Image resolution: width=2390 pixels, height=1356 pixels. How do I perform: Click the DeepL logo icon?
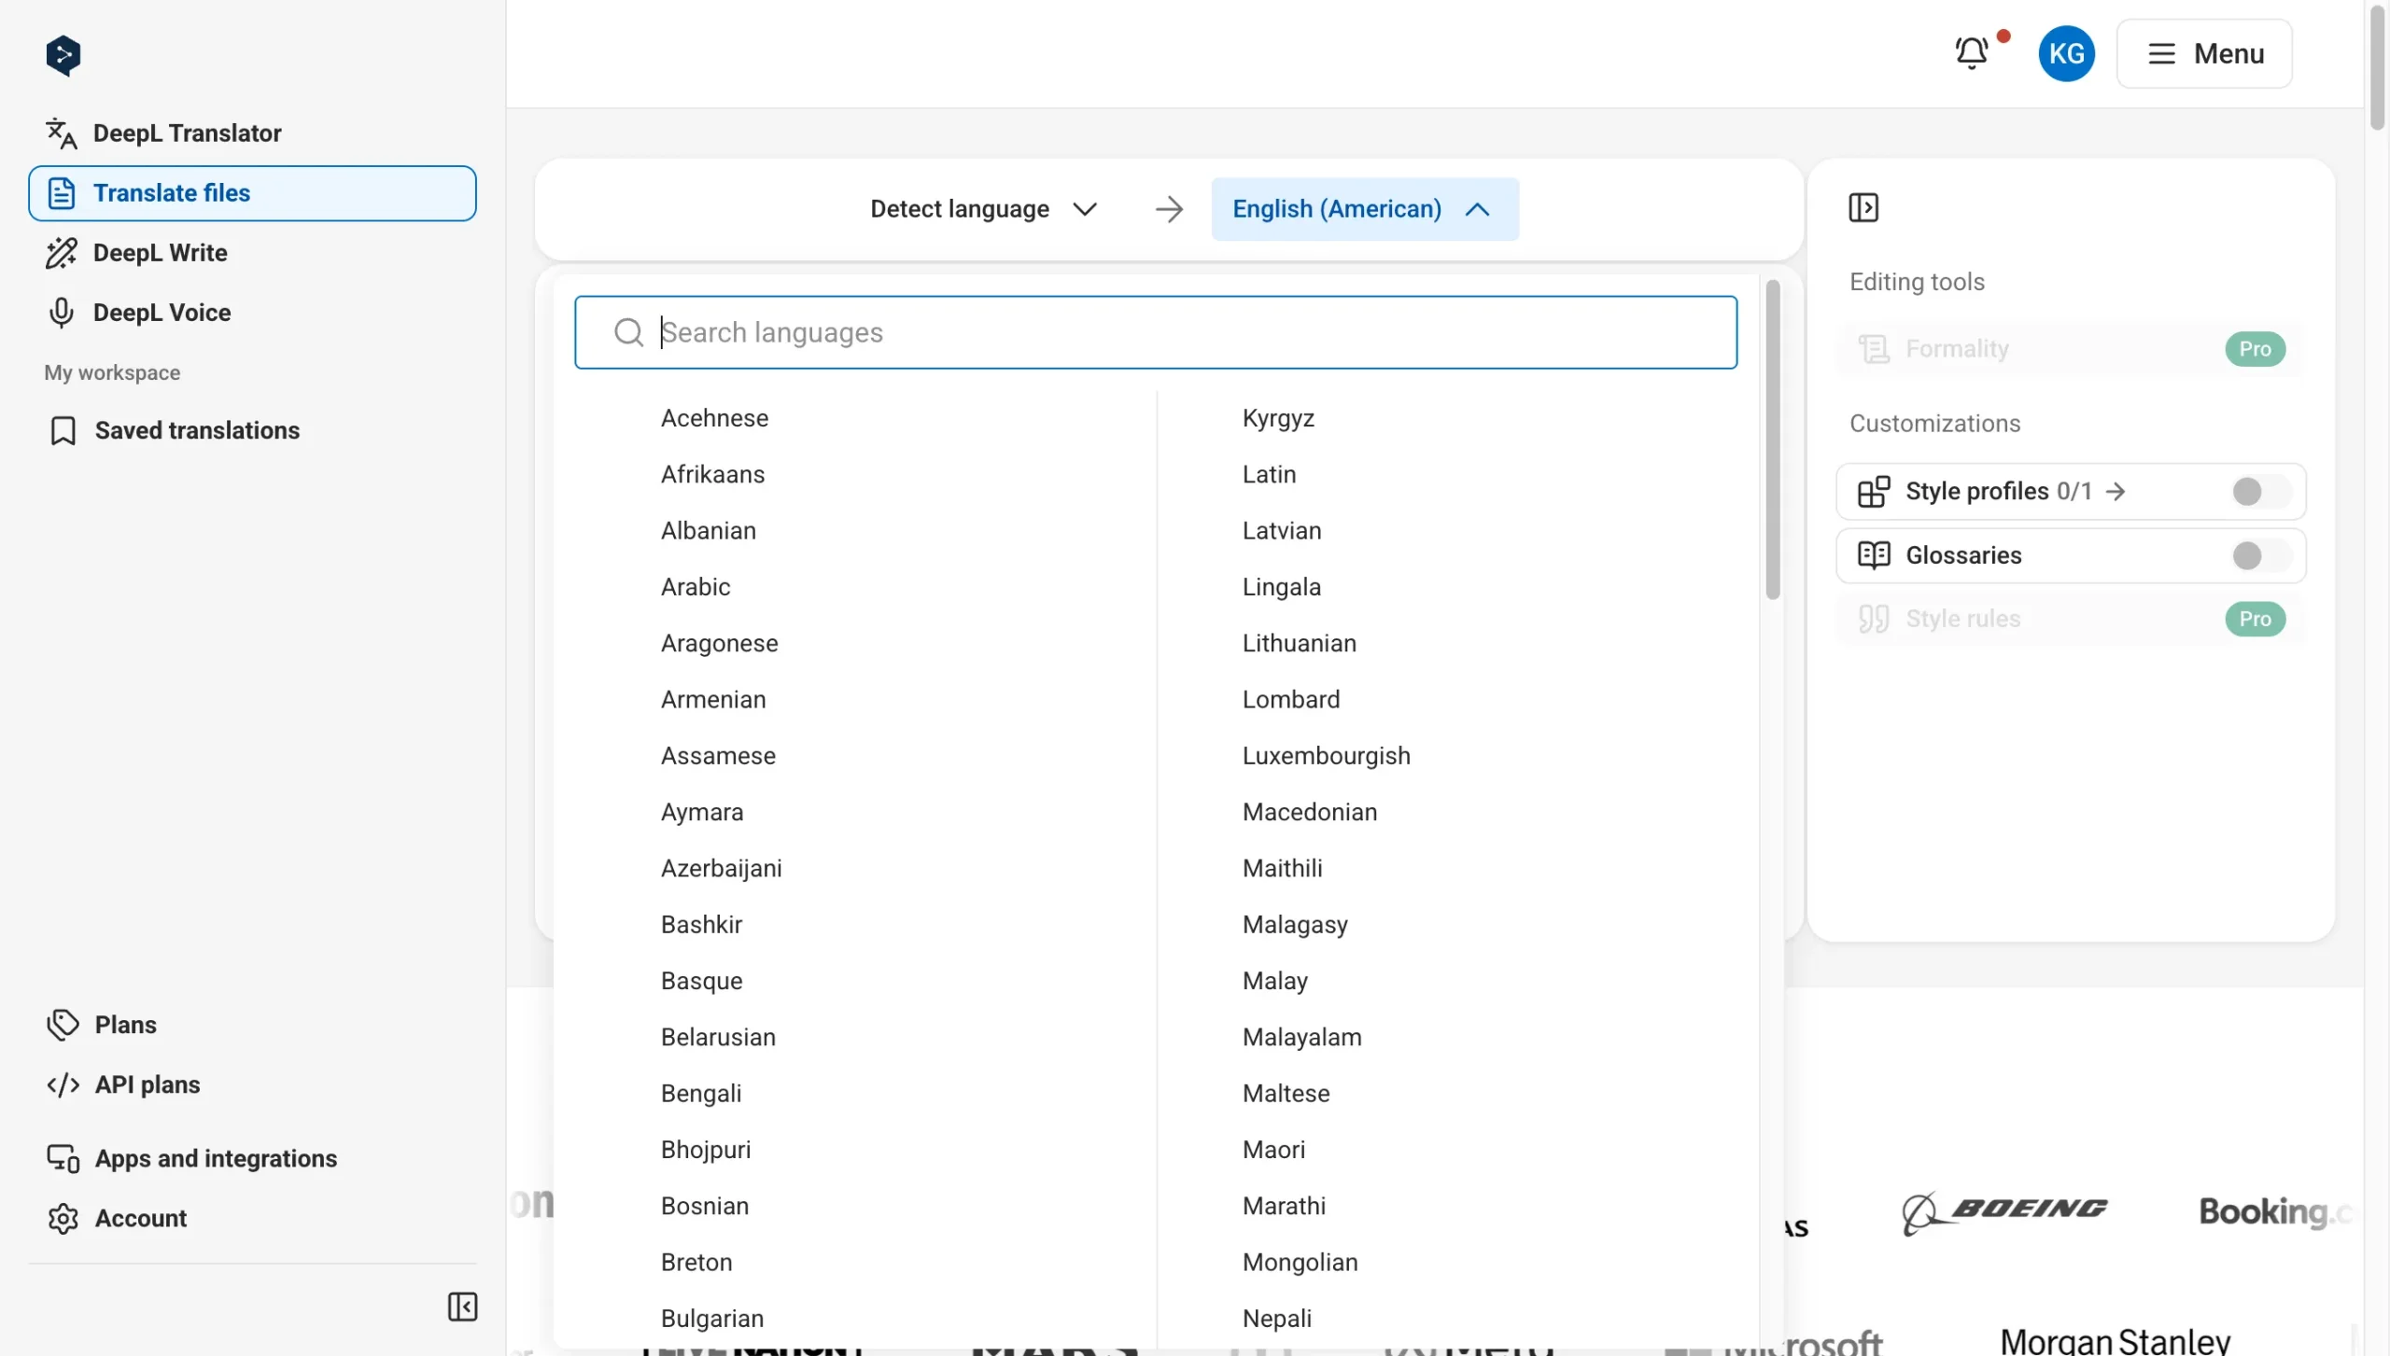point(63,55)
